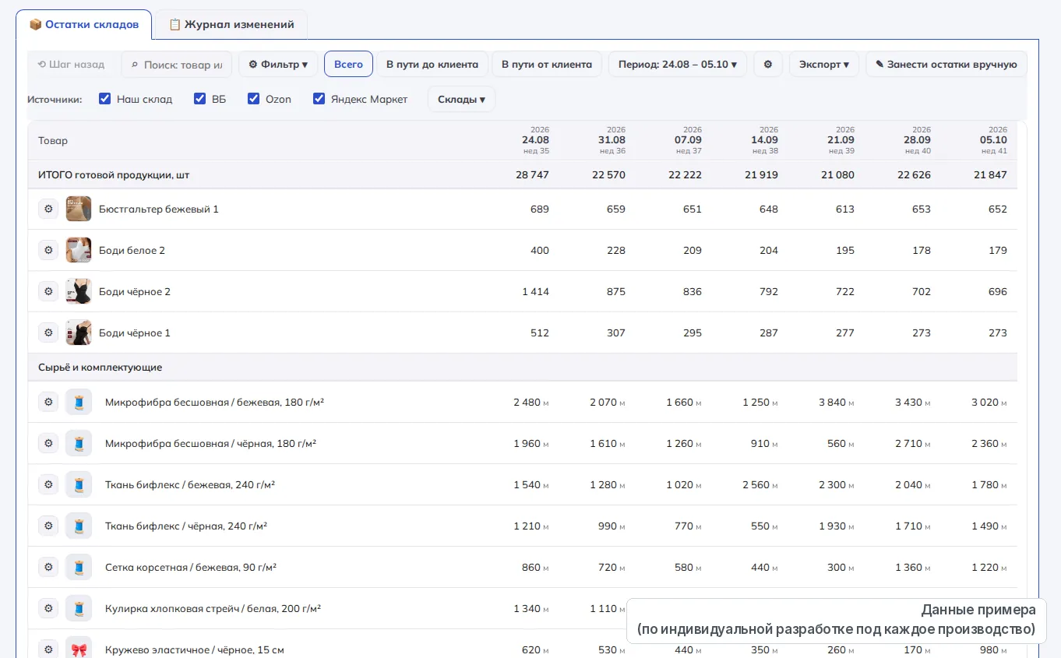Open Бюстгальтер бежевый 1 product thumbnail
The image size is (1061, 658).
pyautogui.click(x=79, y=209)
